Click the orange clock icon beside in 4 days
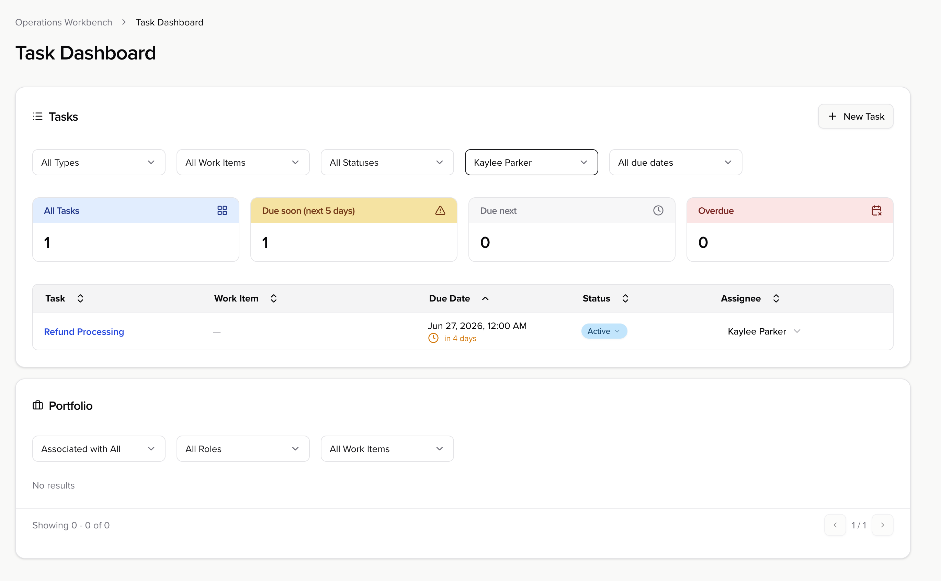Image resolution: width=941 pixels, height=581 pixels. click(x=433, y=338)
